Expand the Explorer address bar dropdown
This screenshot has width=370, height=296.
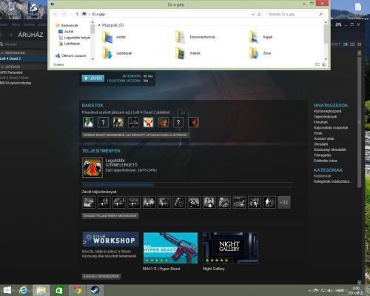coord(253,14)
